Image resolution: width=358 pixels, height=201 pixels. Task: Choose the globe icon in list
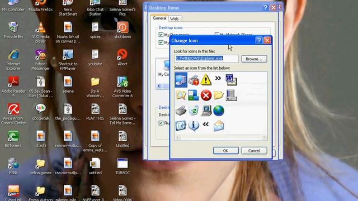(x=219, y=111)
